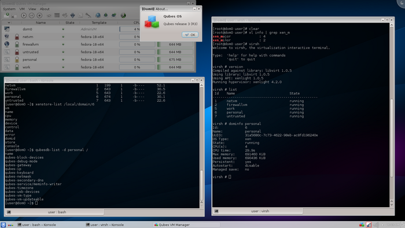The width and height of the screenshot is (405, 228).
Task: Click the 'personal' name in VM Manager list
Action: (30, 60)
